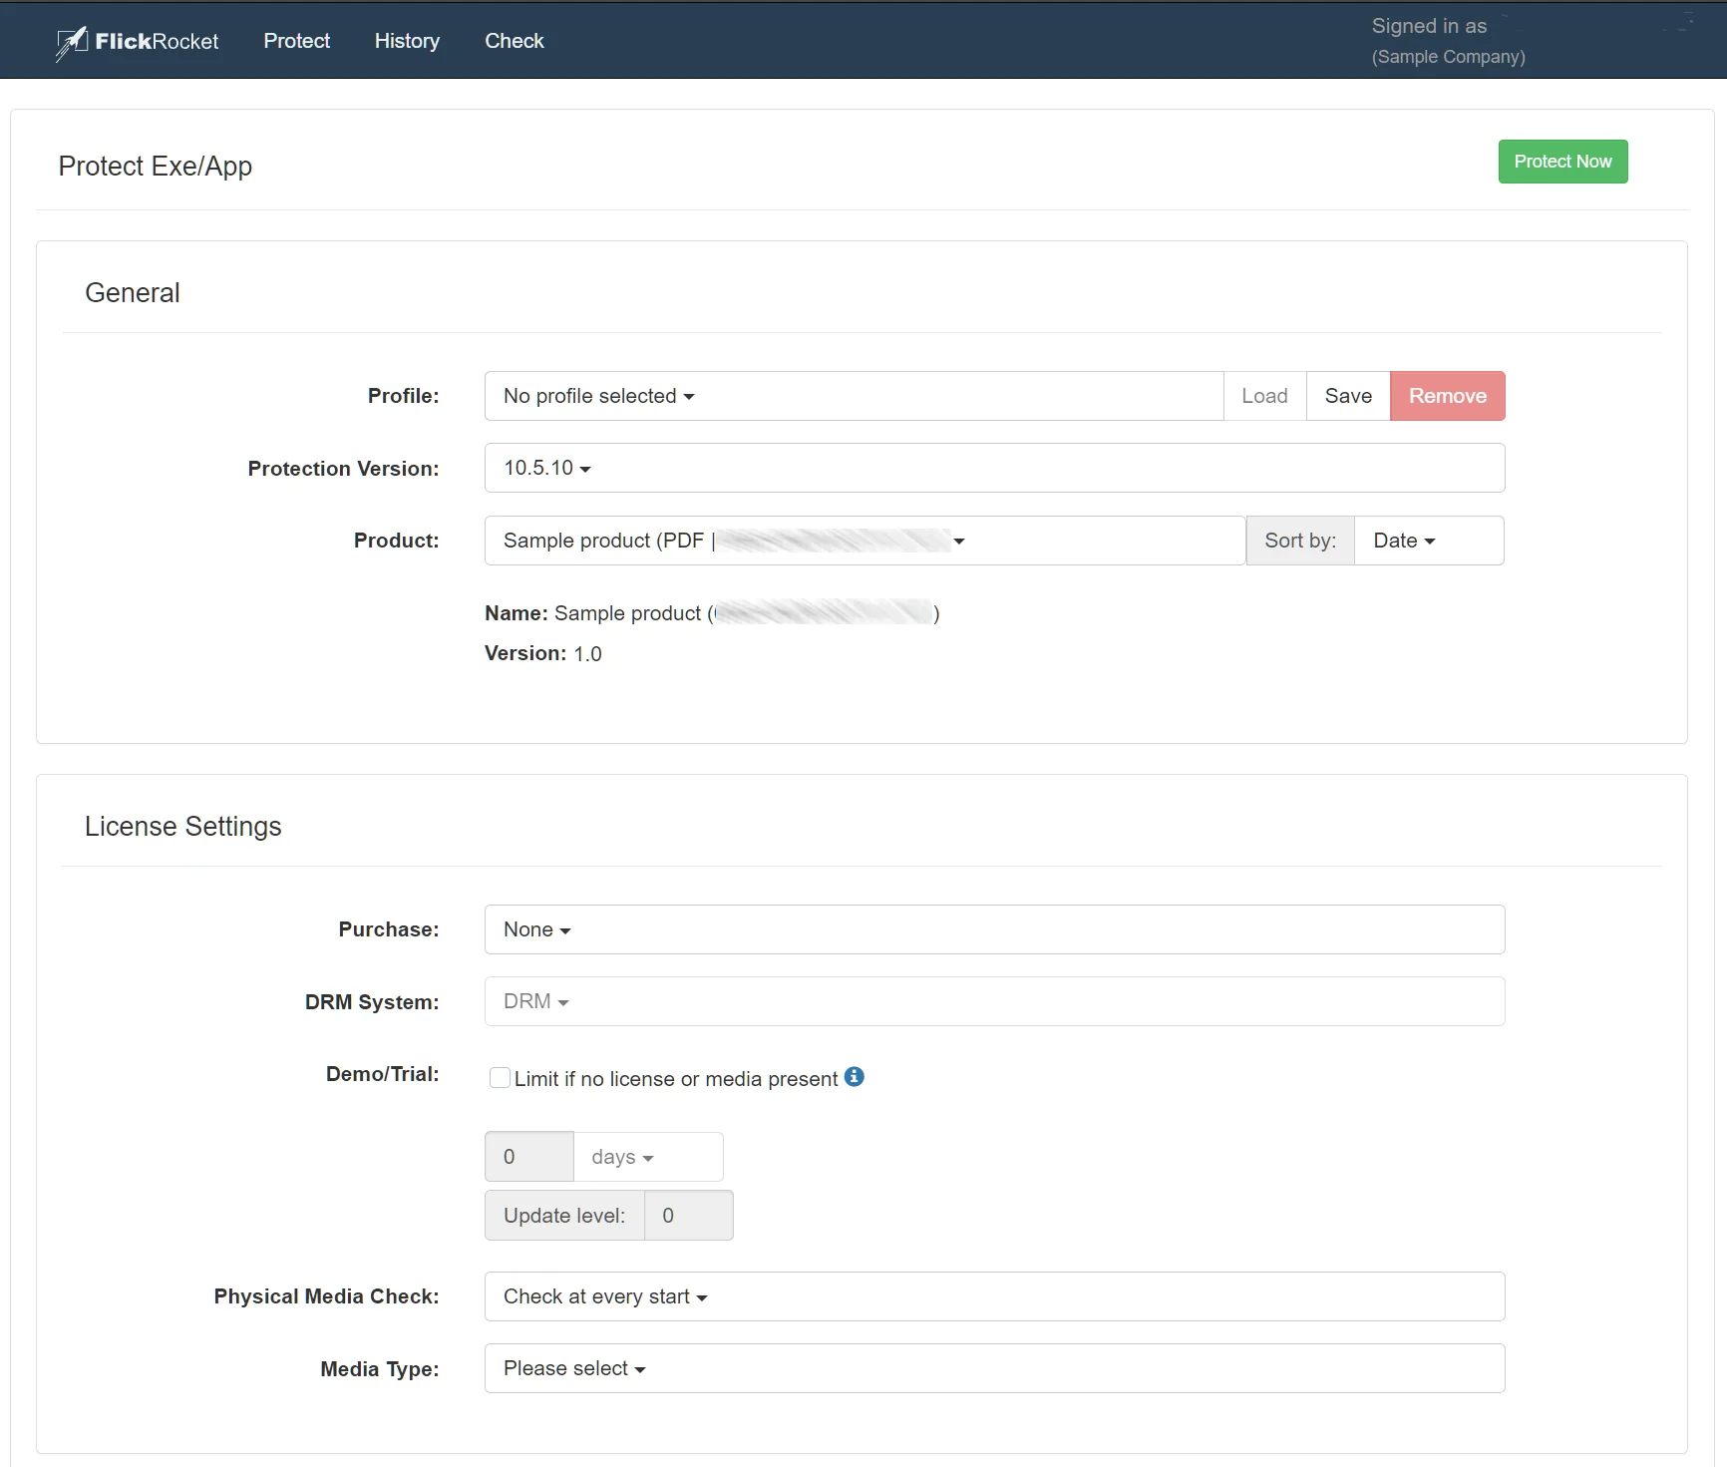Click the Save profile button
The height and width of the screenshot is (1467, 1727).
click(x=1347, y=396)
